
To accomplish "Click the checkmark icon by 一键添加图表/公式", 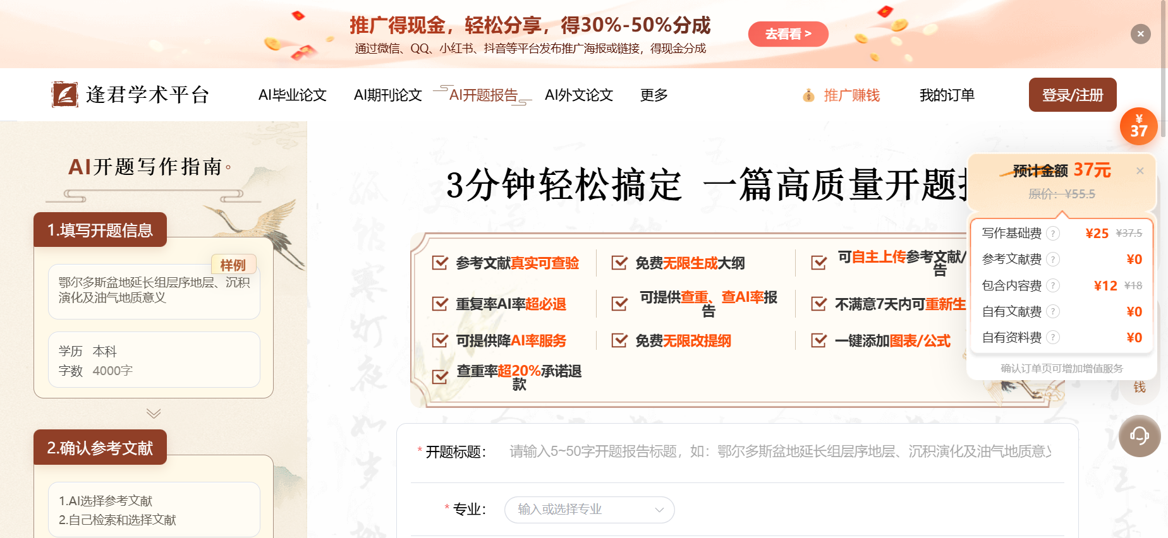I will (x=819, y=340).
